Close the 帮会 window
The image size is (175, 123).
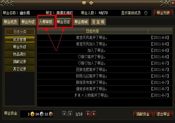pos(173,3)
